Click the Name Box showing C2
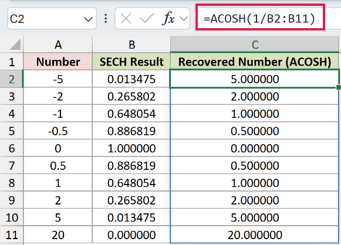 coord(52,18)
